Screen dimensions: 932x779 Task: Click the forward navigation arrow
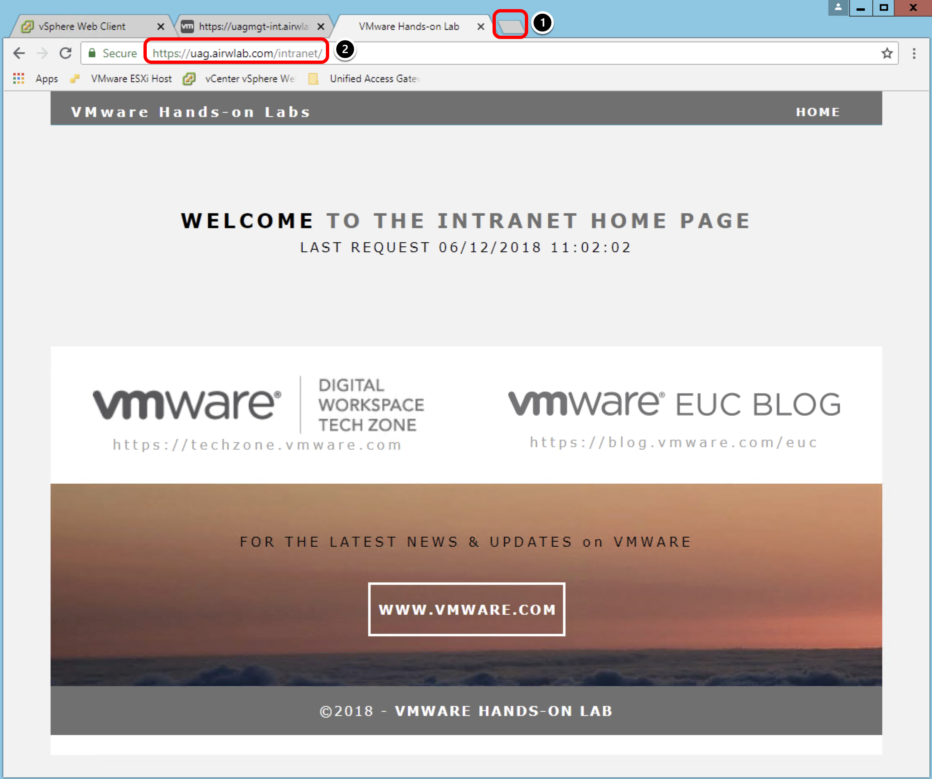pyautogui.click(x=42, y=53)
